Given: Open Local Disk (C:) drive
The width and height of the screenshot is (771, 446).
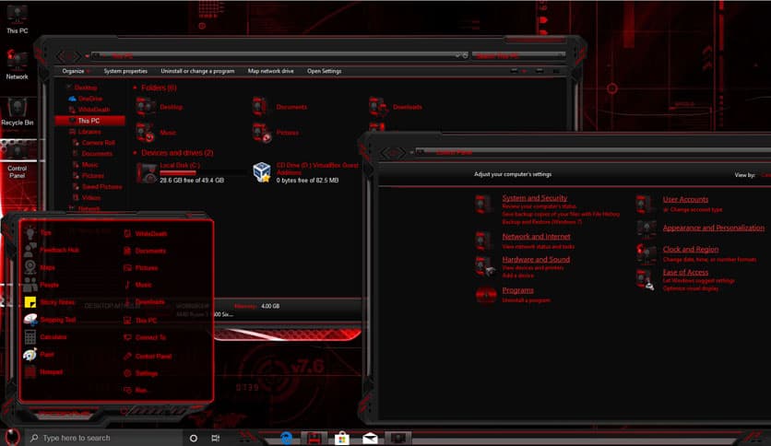Looking at the screenshot, I should tap(180, 172).
